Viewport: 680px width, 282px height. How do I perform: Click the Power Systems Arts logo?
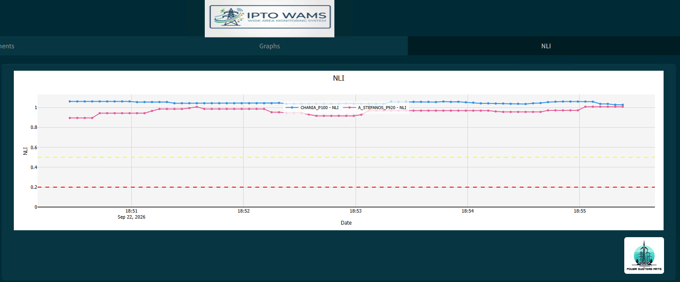[x=644, y=255]
